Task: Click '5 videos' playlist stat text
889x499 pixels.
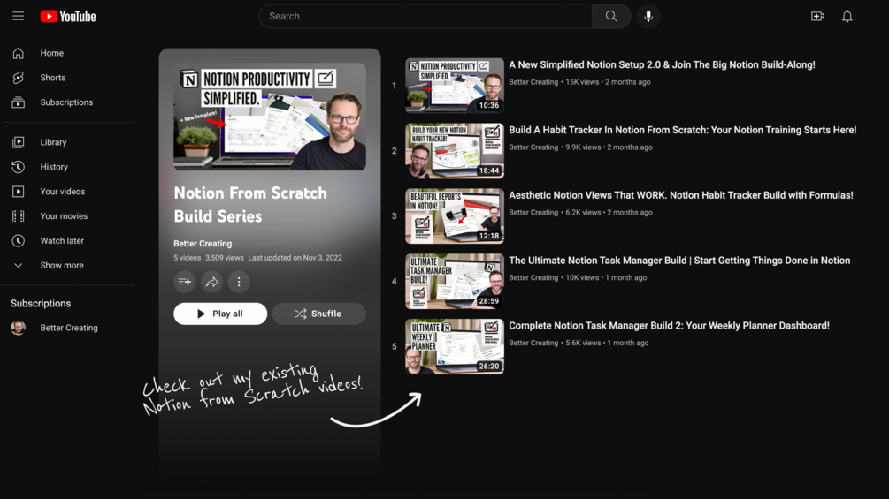Action: (188, 257)
